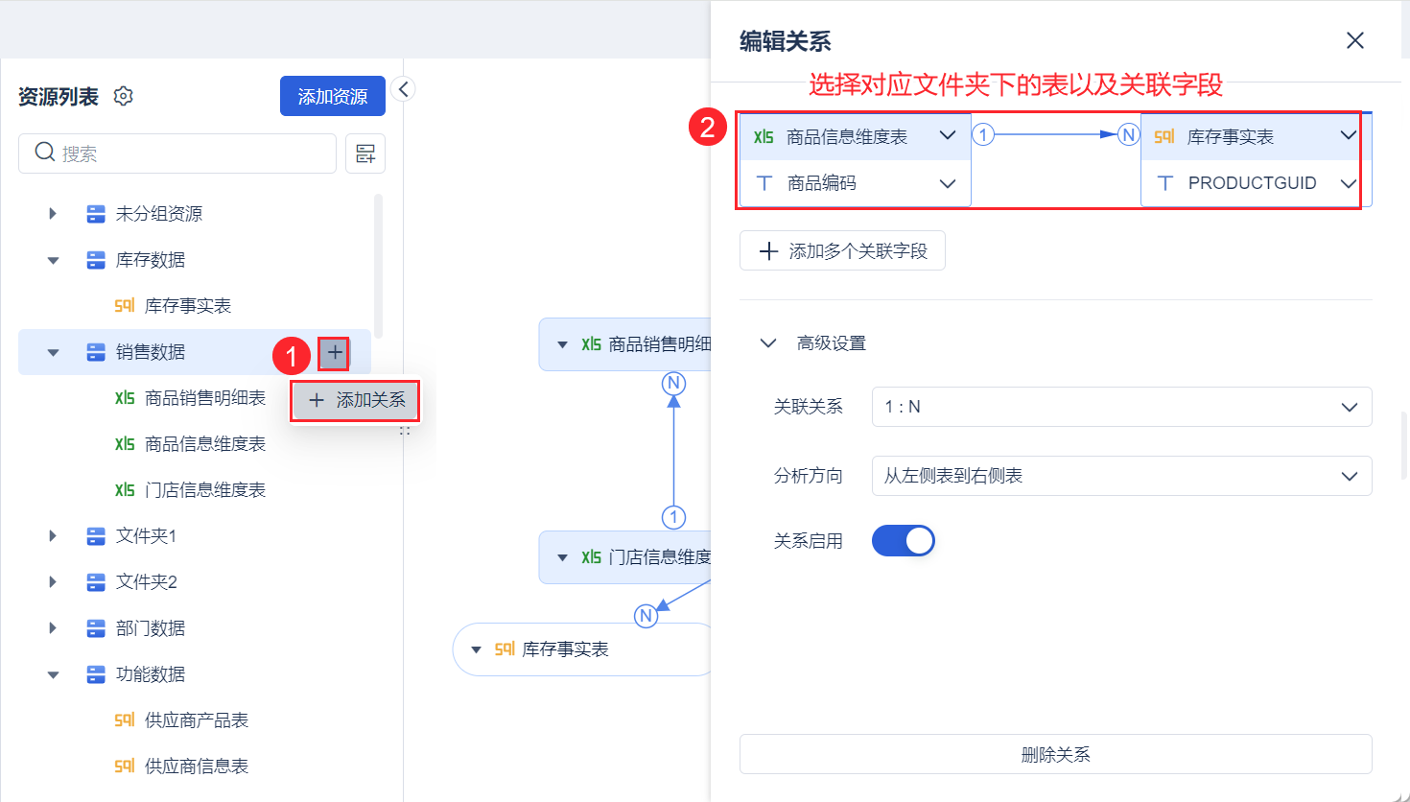
Task: Click text type icon beside 商品编码
Action: tap(764, 183)
